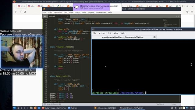This screenshot has width=195, height=110.
Task: Switch to the Julian Hesp... Firefox task
Action: pos(54,108)
